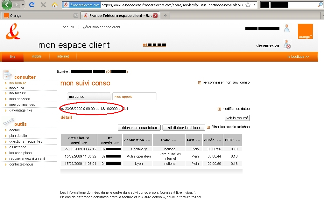Click the browser back arrow button

[x=7, y=5]
